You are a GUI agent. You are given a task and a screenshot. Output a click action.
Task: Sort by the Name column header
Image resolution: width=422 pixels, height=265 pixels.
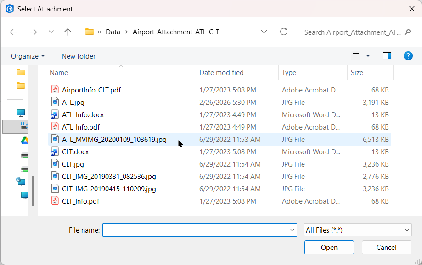(59, 73)
